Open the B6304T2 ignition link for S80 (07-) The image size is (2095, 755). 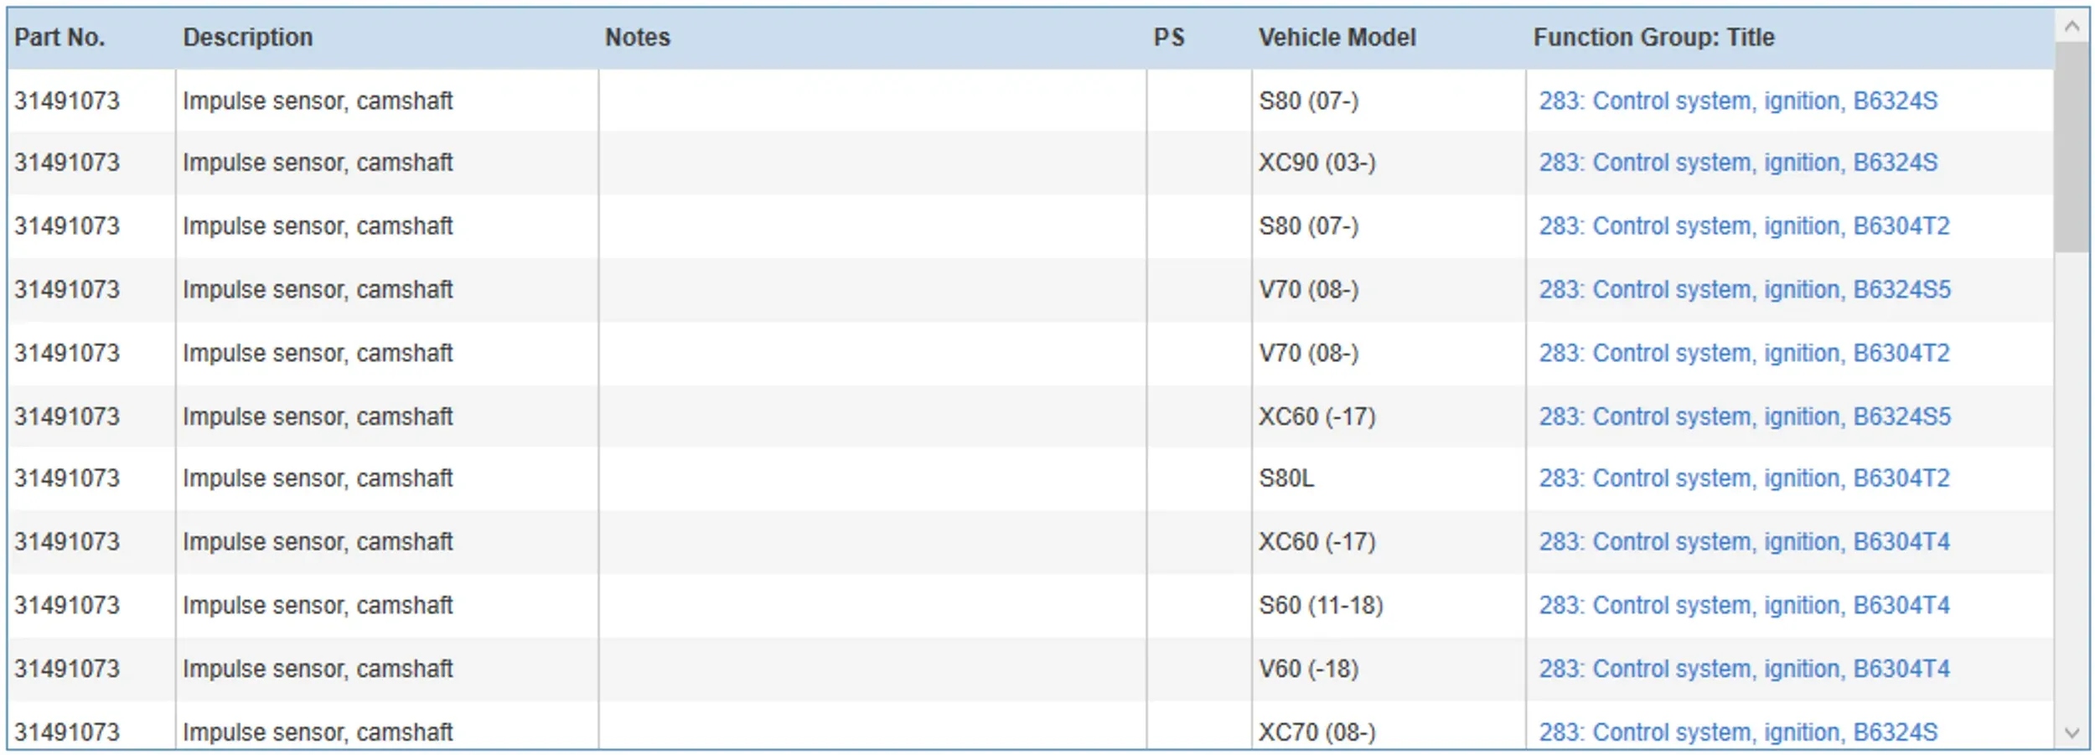(x=1744, y=226)
